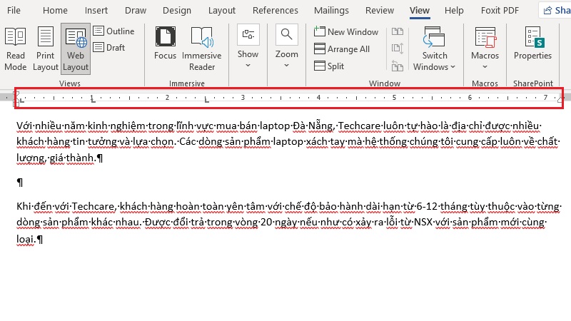Image resolution: width=571 pixels, height=321 pixels.
Task: Select the View tab
Action: (x=420, y=10)
